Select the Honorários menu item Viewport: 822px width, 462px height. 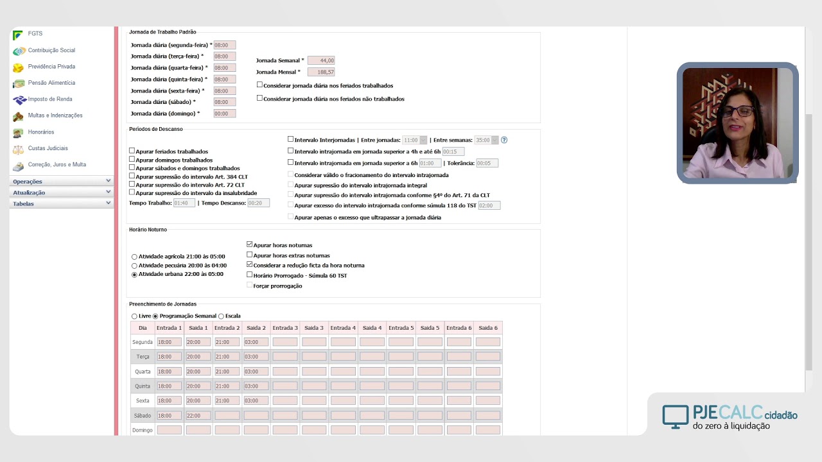point(41,132)
